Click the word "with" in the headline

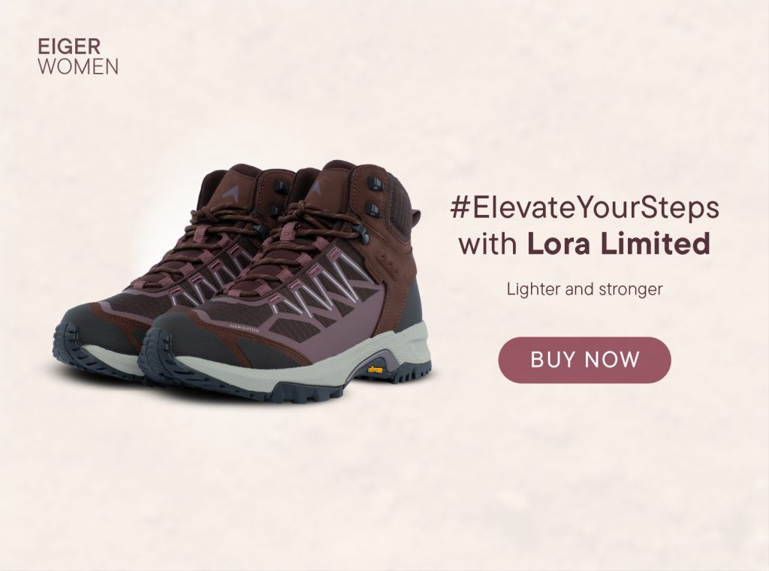pyautogui.click(x=488, y=243)
